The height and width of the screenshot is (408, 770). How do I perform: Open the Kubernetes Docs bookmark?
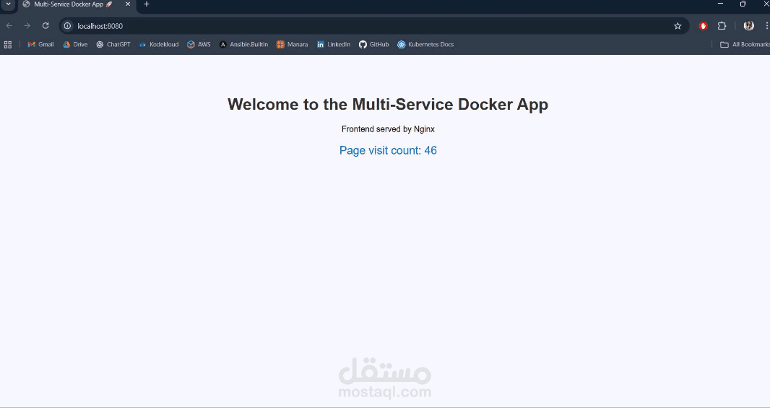click(425, 45)
